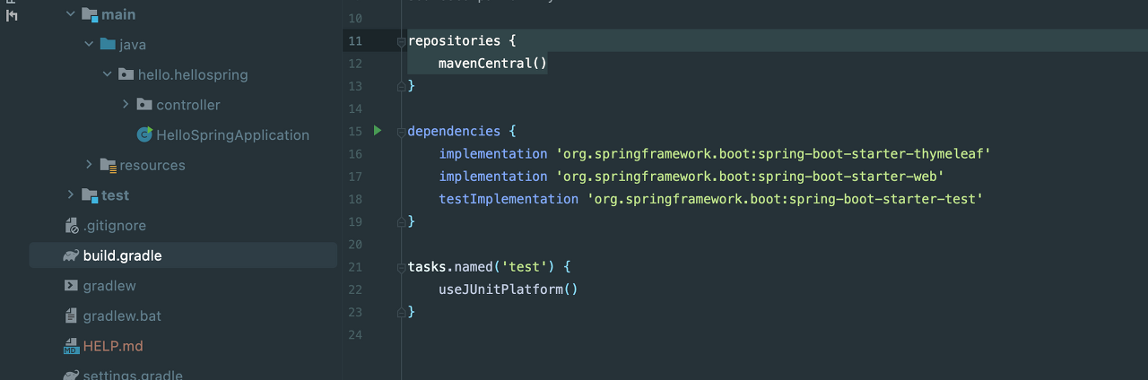
Task: Select the hello.hellospring package row
Action: tap(183, 74)
